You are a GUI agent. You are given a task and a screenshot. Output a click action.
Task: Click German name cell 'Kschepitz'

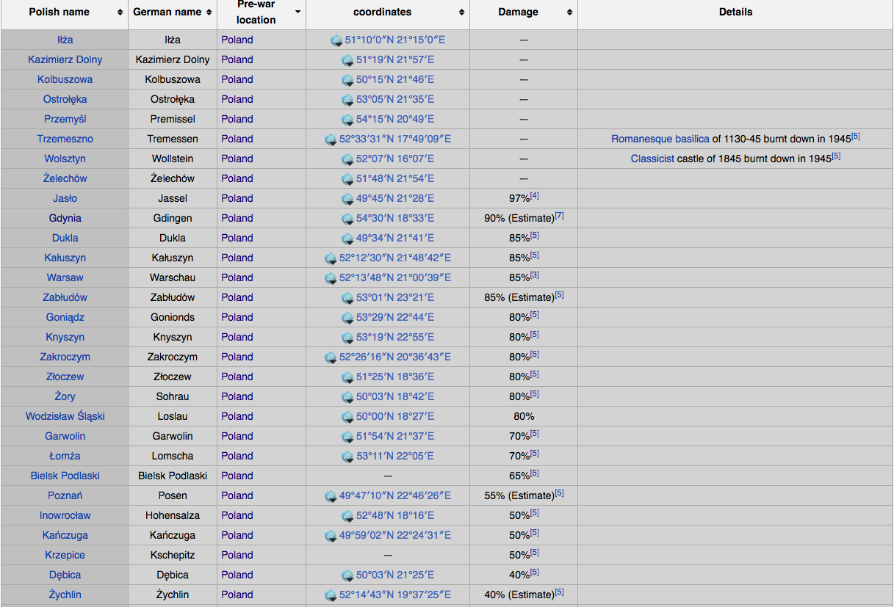173,555
